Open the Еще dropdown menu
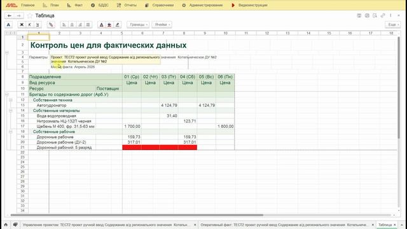 (393, 25)
